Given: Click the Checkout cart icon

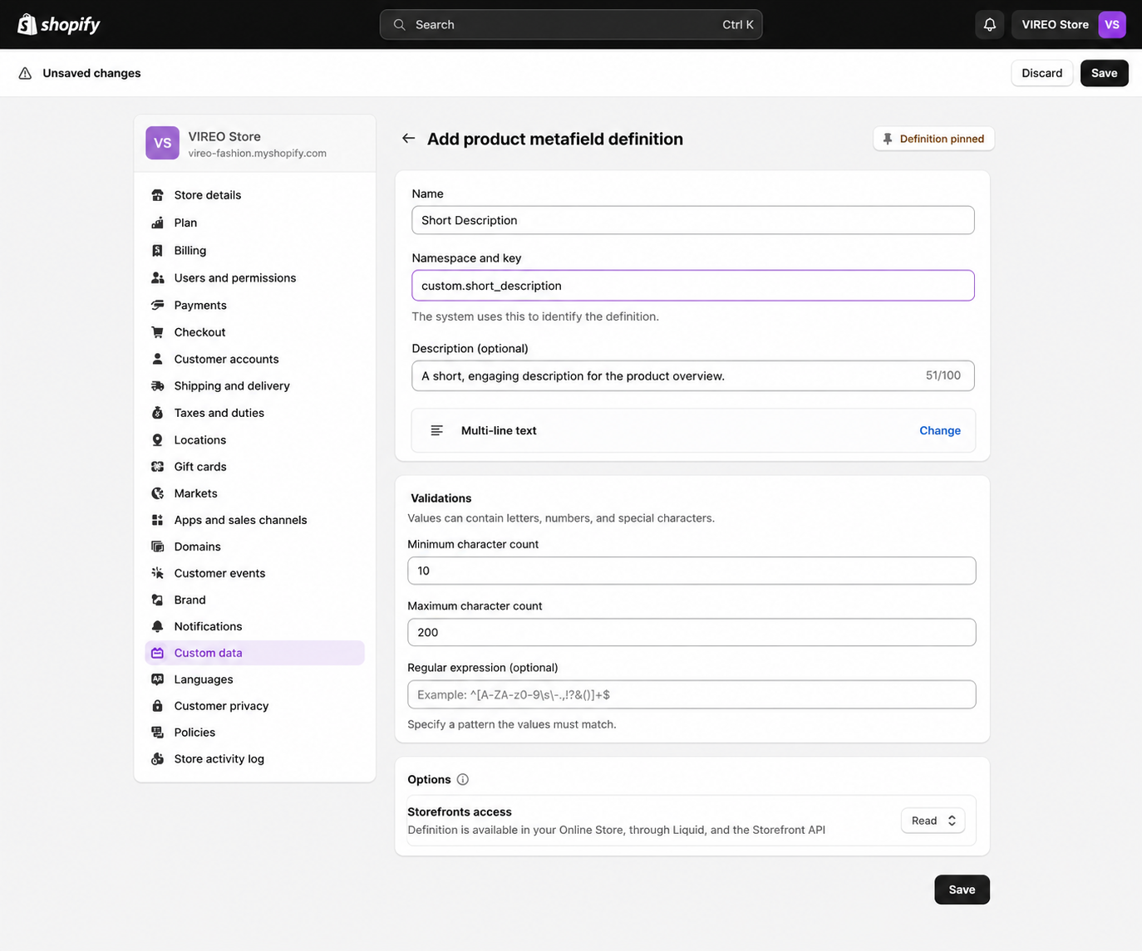Looking at the screenshot, I should (x=157, y=331).
